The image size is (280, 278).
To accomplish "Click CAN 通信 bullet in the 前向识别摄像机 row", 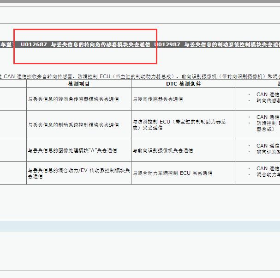I will [268, 146].
